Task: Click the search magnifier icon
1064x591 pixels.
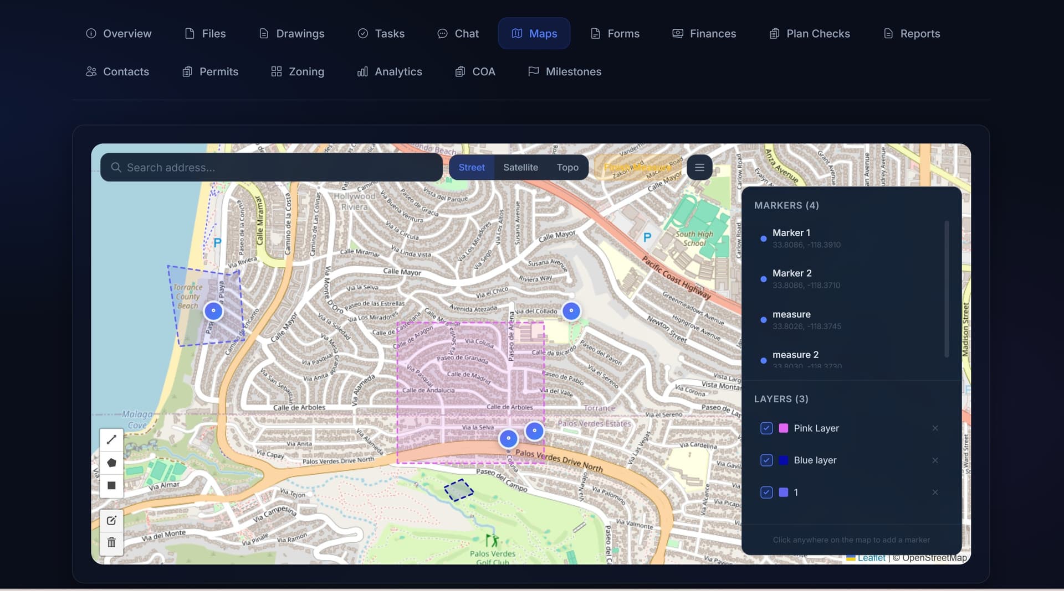Action: (116, 167)
